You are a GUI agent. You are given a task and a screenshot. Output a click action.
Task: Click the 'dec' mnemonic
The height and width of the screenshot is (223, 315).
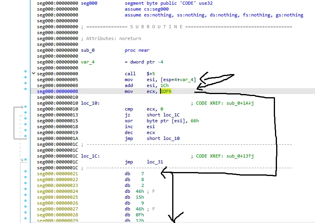tap(129, 133)
